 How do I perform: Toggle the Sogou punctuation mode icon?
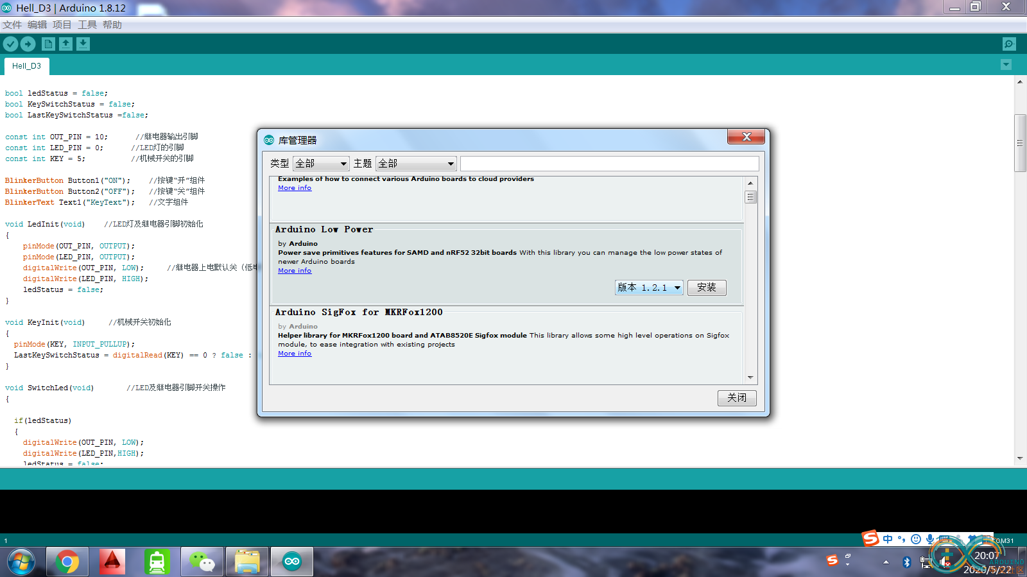pyautogui.click(x=902, y=539)
